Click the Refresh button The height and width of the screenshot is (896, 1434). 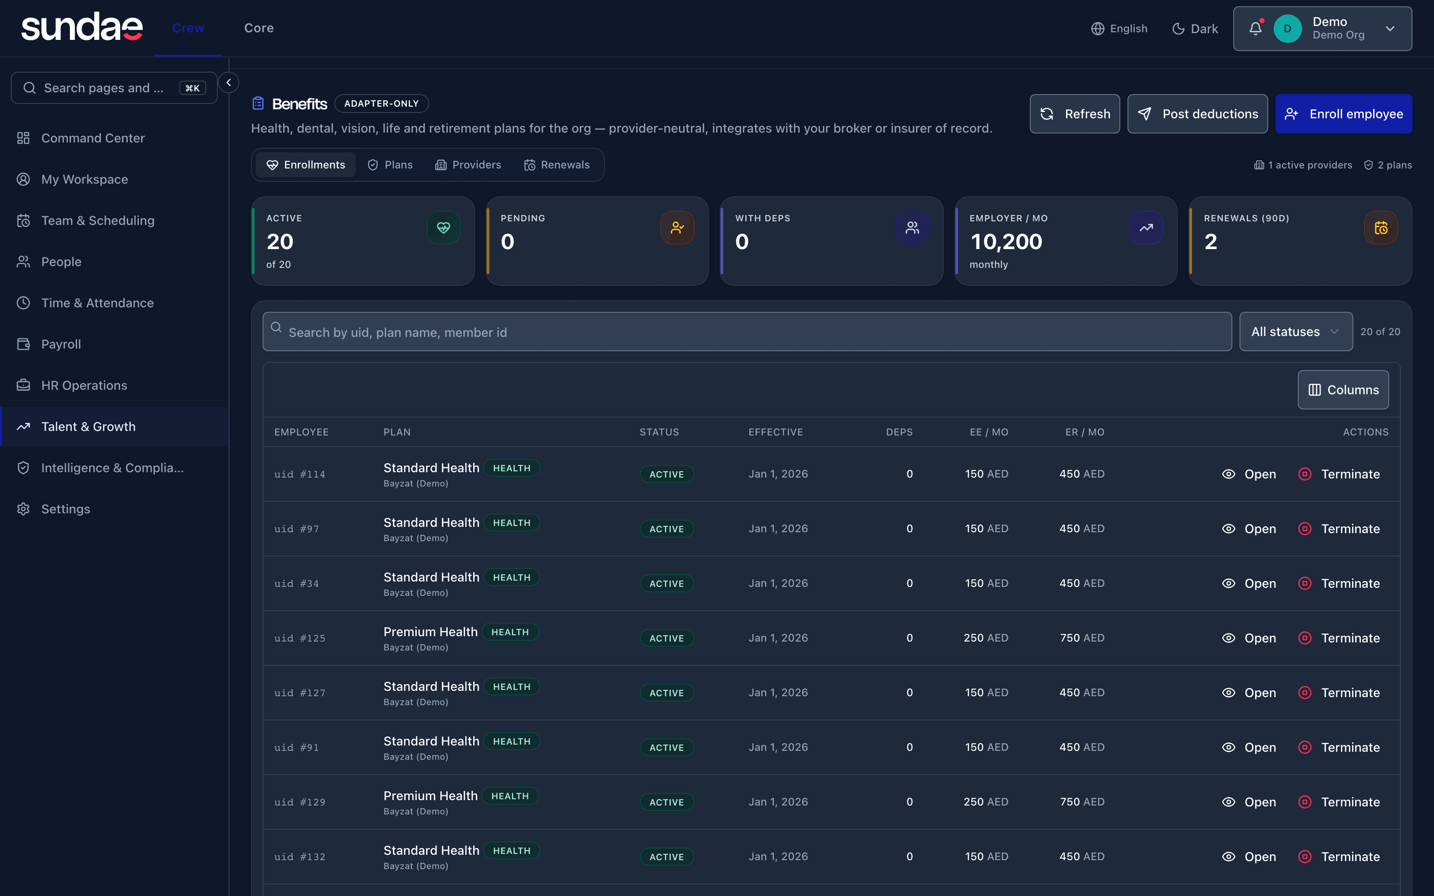coord(1074,114)
